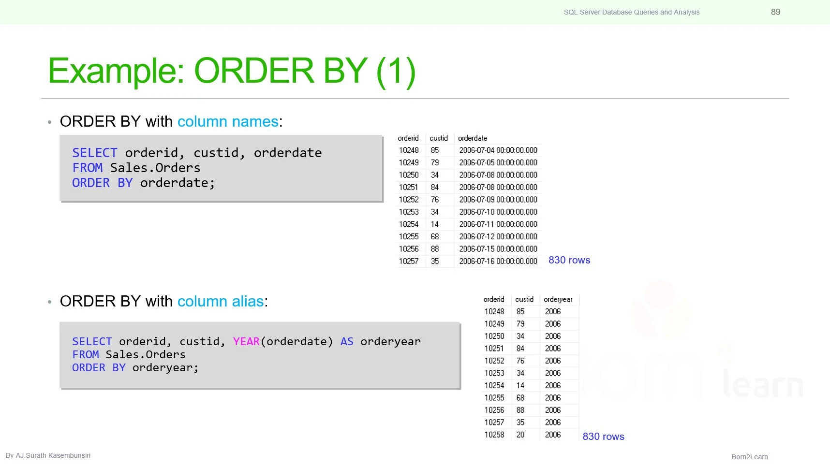Click date cell 2006-07-12 00:00:00.000
The image size is (830, 466).
(498, 237)
